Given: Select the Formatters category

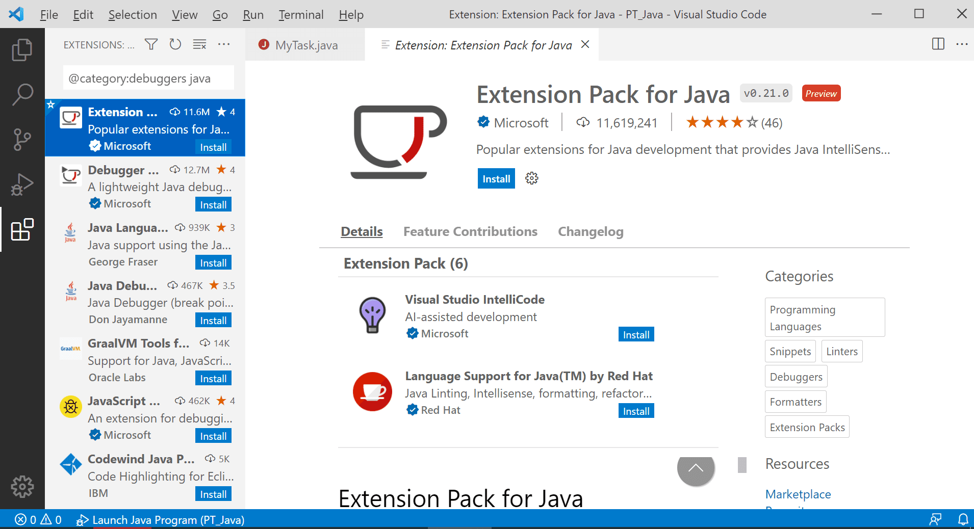Looking at the screenshot, I should pos(795,402).
